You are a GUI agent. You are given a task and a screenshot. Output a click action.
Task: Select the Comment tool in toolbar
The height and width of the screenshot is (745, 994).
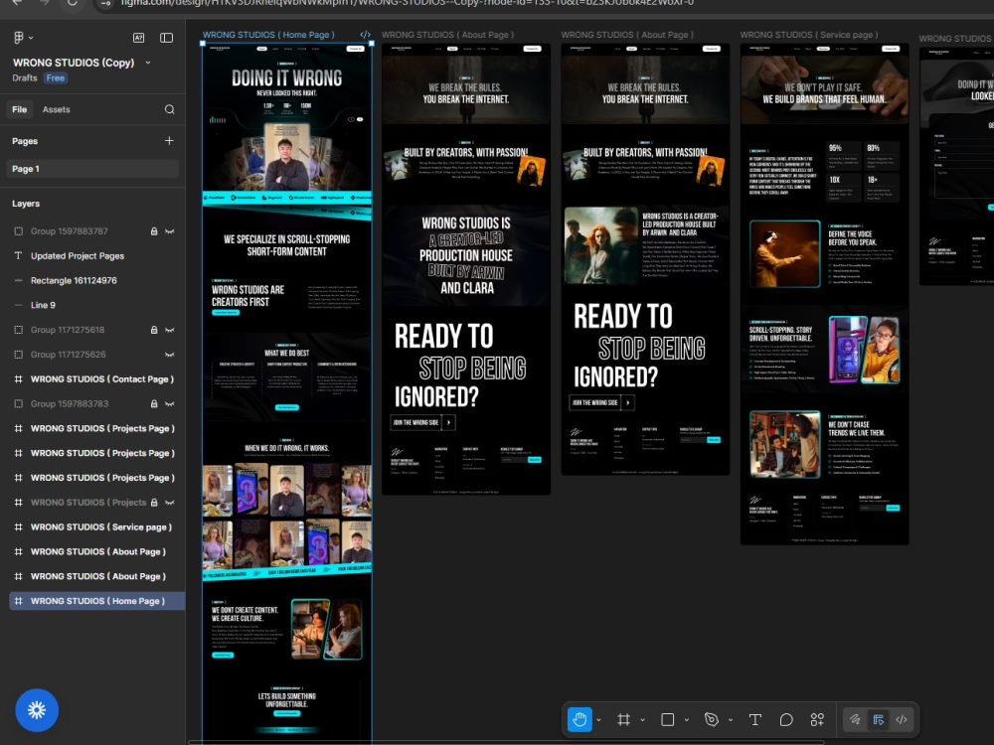[x=786, y=719]
